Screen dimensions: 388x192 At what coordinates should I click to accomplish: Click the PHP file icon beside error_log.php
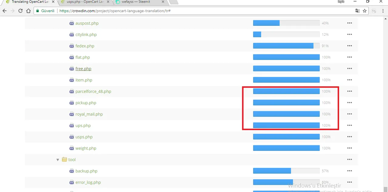coord(72,182)
